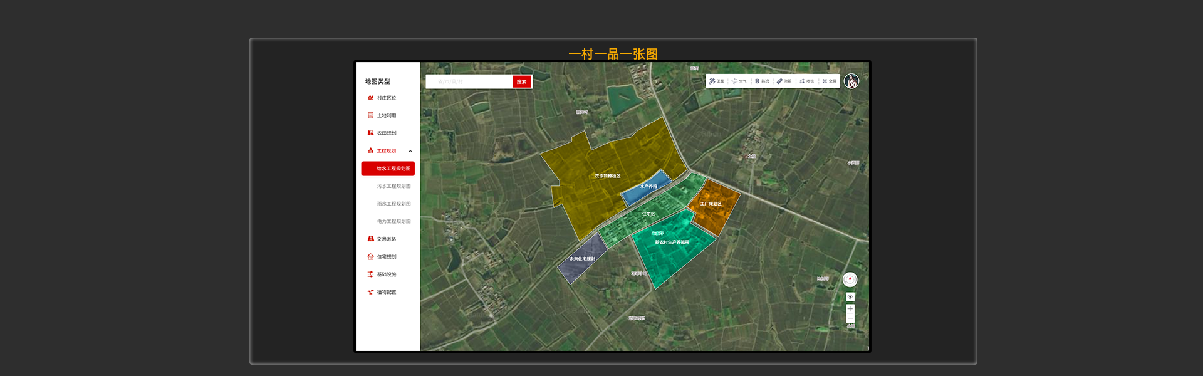Select 电力工程规划图 menu item
The width and height of the screenshot is (1203, 376).
(x=393, y=221)
